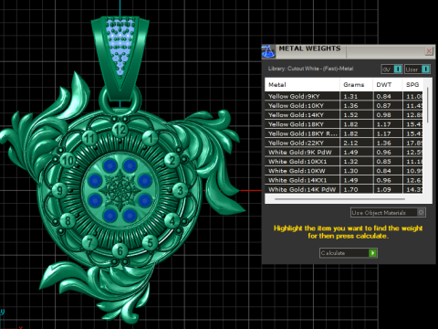
Task: Click the 1.70 grams value for 14K PdW
Action: click(x=350, y=189)
